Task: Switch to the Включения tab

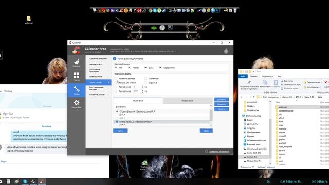Action: tap(138, 101)
